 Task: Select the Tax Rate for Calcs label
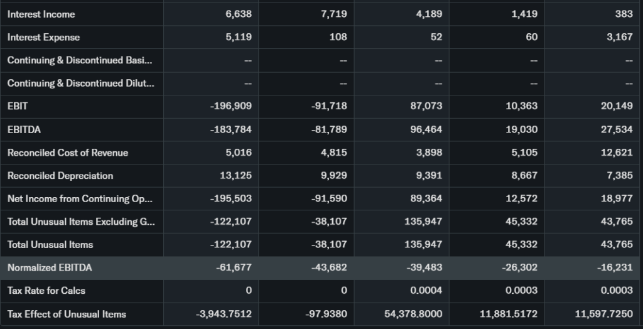coord(46,291)
